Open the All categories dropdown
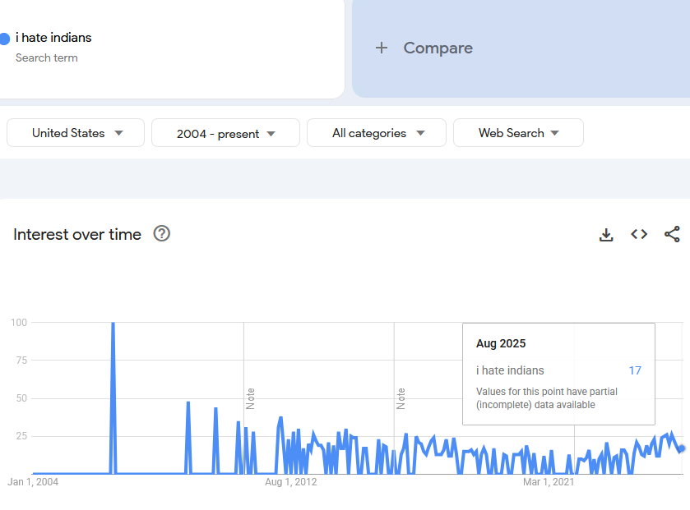This screenshot has width=690, height=510. (377, 133)
